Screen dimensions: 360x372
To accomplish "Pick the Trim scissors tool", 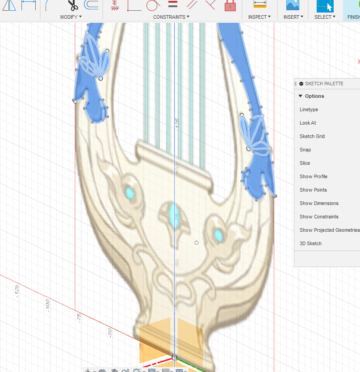I will tap(73, 5).
